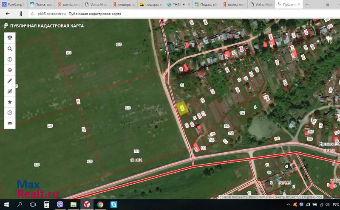Open the Поиск тов browser tab

42,4
